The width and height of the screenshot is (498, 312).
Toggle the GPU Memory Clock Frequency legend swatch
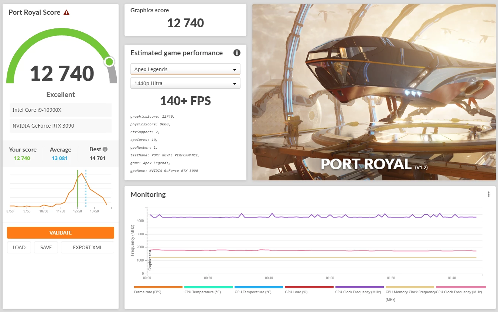pyautogui.click(x=410, y=287)
